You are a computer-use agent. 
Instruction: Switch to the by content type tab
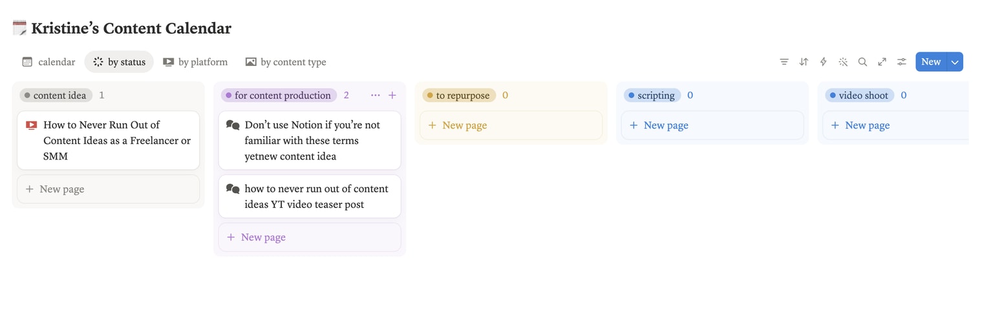(286, 62)
